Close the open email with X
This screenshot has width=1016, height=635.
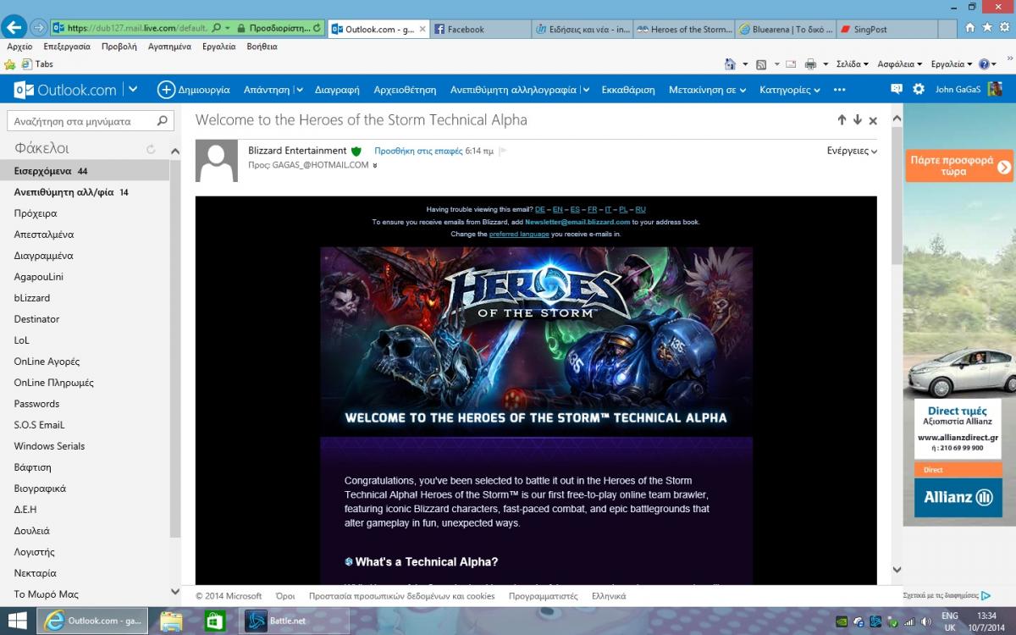[x=873, y=120]
